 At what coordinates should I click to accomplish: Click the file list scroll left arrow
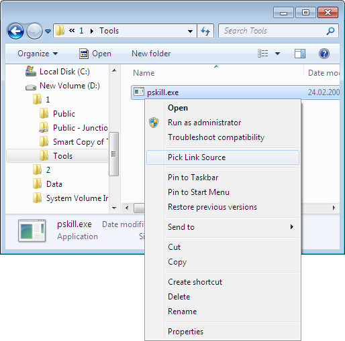click(127, 208)
